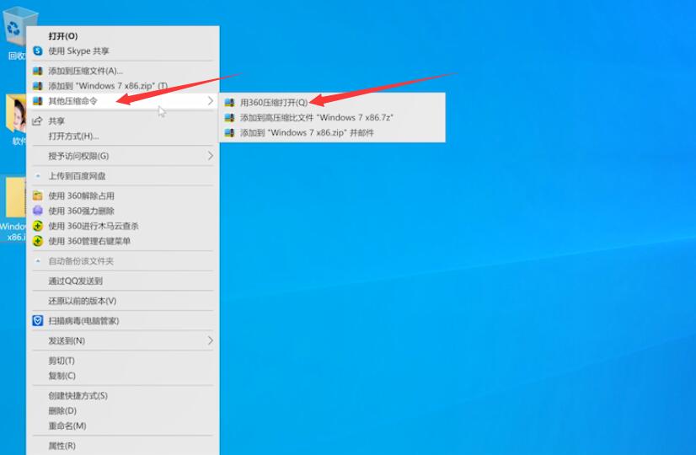Click the 360 zip icon beside 添加到压缩文件(A)

coord(38,71)
